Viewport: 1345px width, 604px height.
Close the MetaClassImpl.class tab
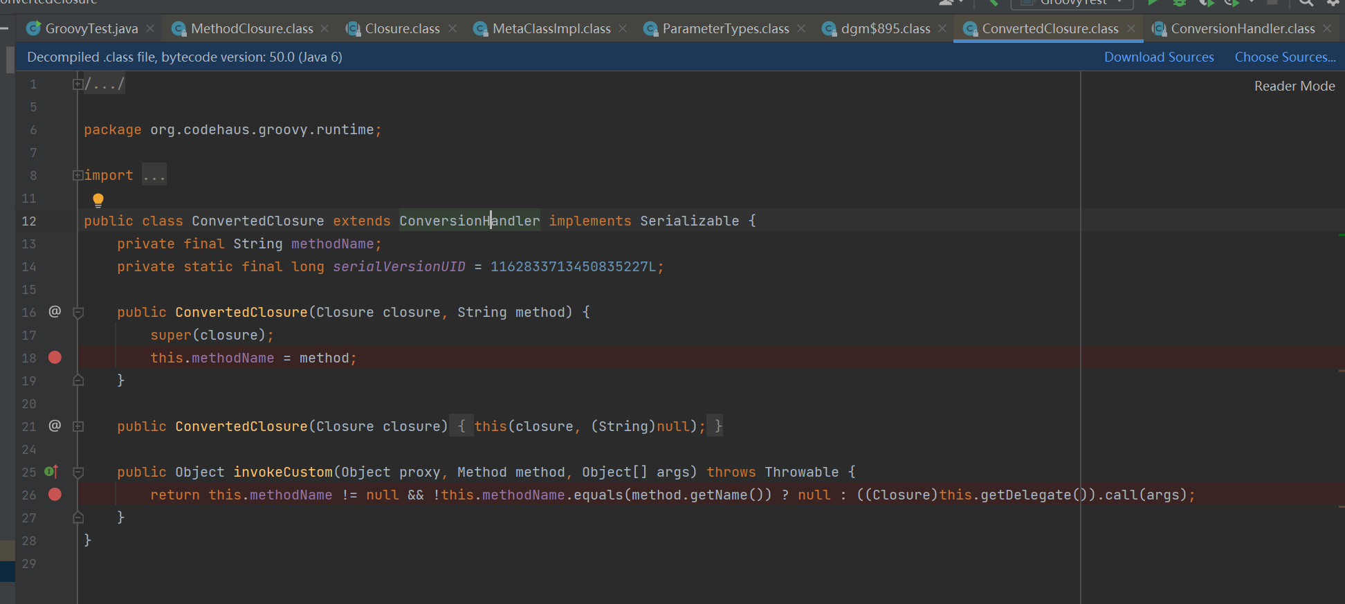[x=623, y=28]
